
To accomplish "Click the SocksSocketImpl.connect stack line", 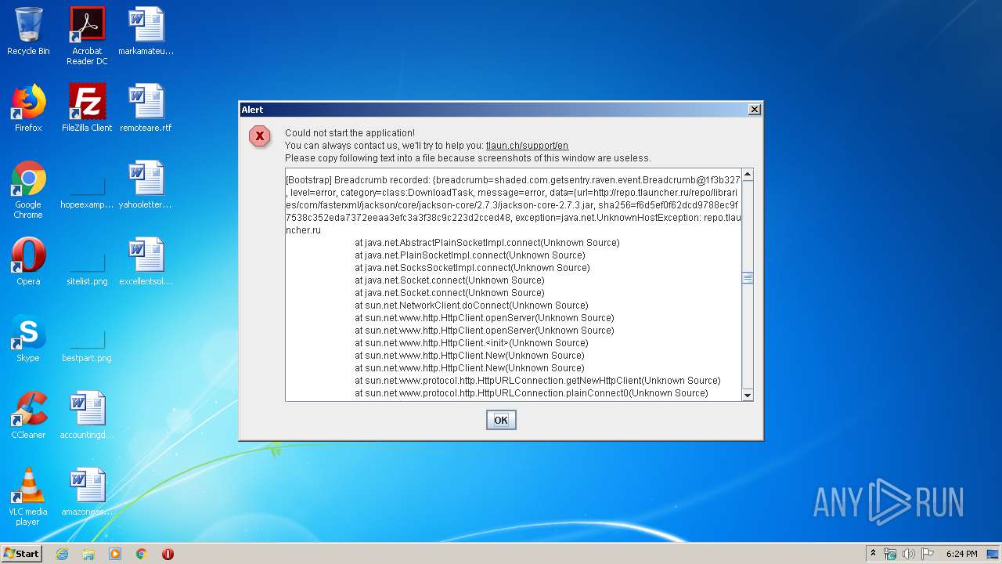I will click(x=472, y=268).
